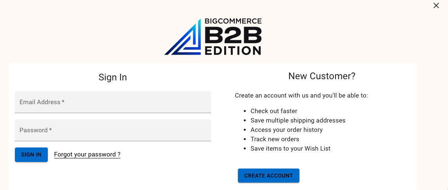Select the Track new orders list item
This screenshot has width=448, height=190.
[275, 139]
